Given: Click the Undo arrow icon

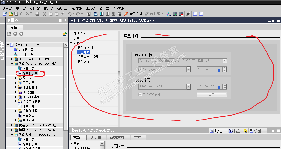Looking at the screenshot, I should (69, 14).
